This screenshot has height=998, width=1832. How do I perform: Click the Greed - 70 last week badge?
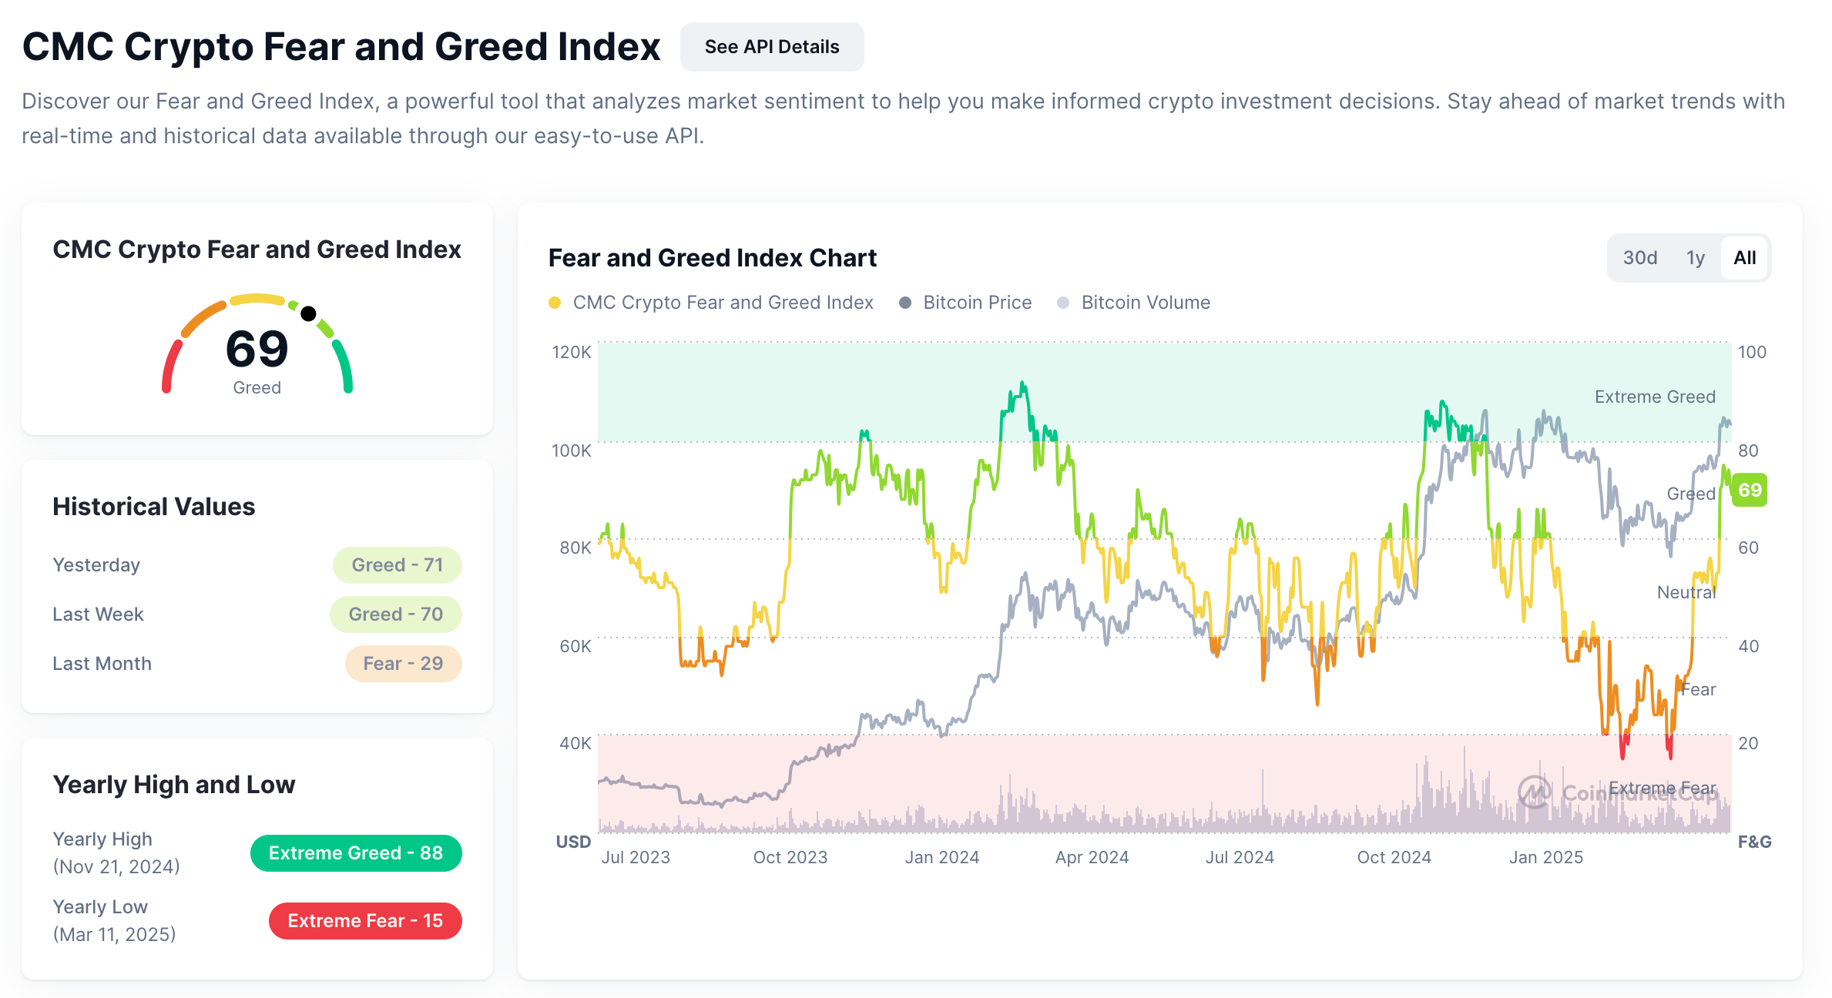(x=395, y=615)
